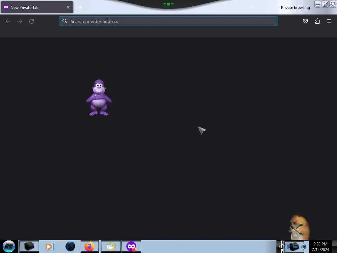Image resolution: width=337 pixels, height=253 pixels.
Task: Minimize the Firefox private window
Action: pos(318,4)
